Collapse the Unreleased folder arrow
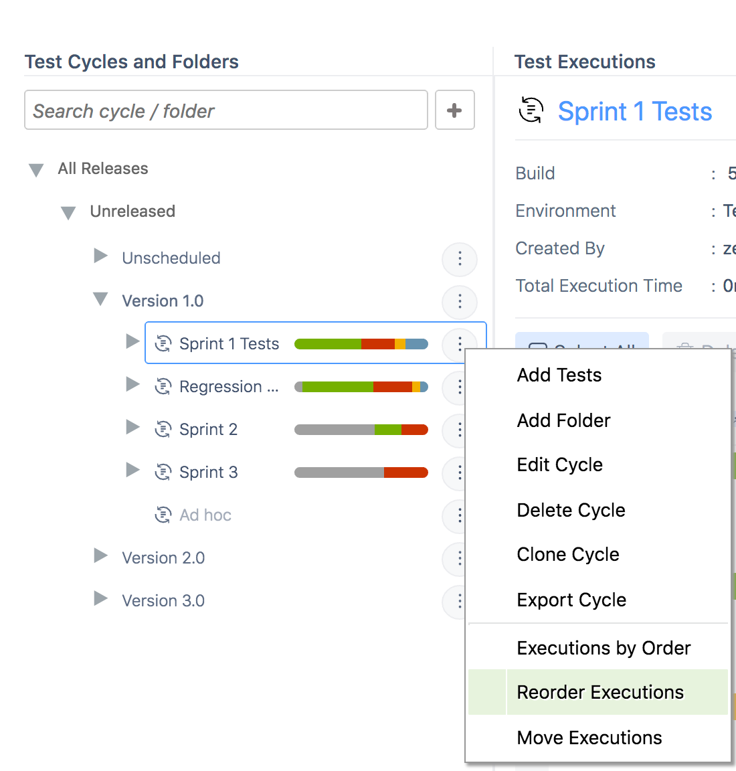This screenshot has width=736, height=771. (68, 213)
